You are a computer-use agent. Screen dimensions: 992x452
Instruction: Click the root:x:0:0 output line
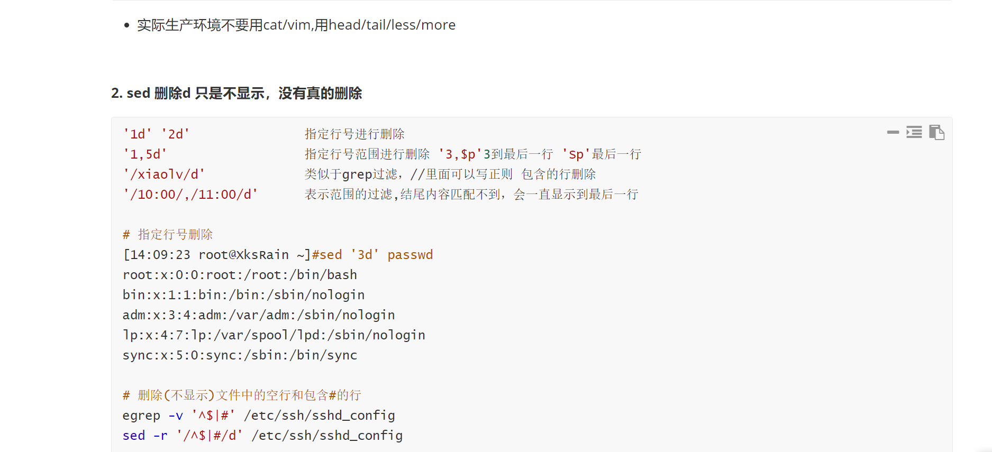point(240,275)
